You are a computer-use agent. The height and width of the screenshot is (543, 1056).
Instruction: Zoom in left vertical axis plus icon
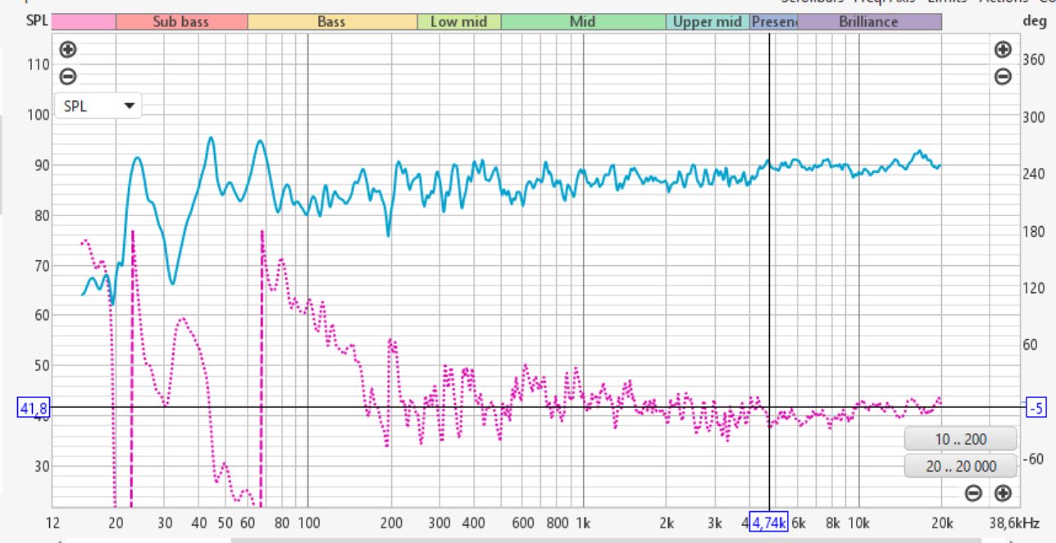click(68, 49)
